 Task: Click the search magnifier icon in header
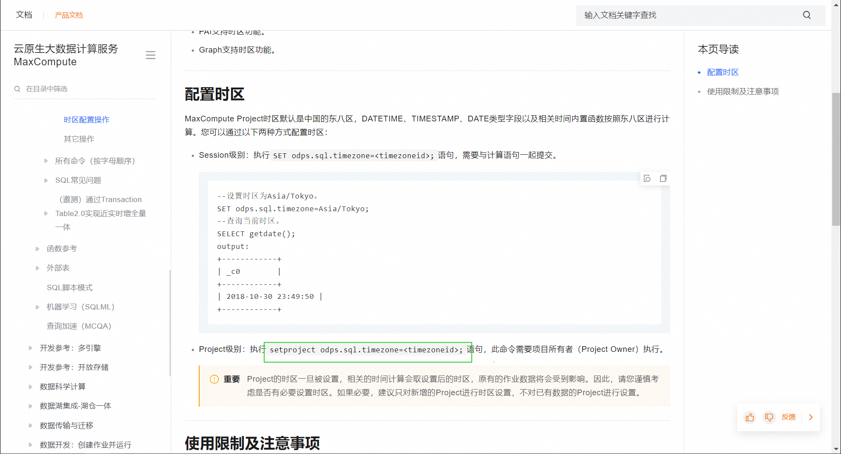pyautogui.click(x=806, y=15)
